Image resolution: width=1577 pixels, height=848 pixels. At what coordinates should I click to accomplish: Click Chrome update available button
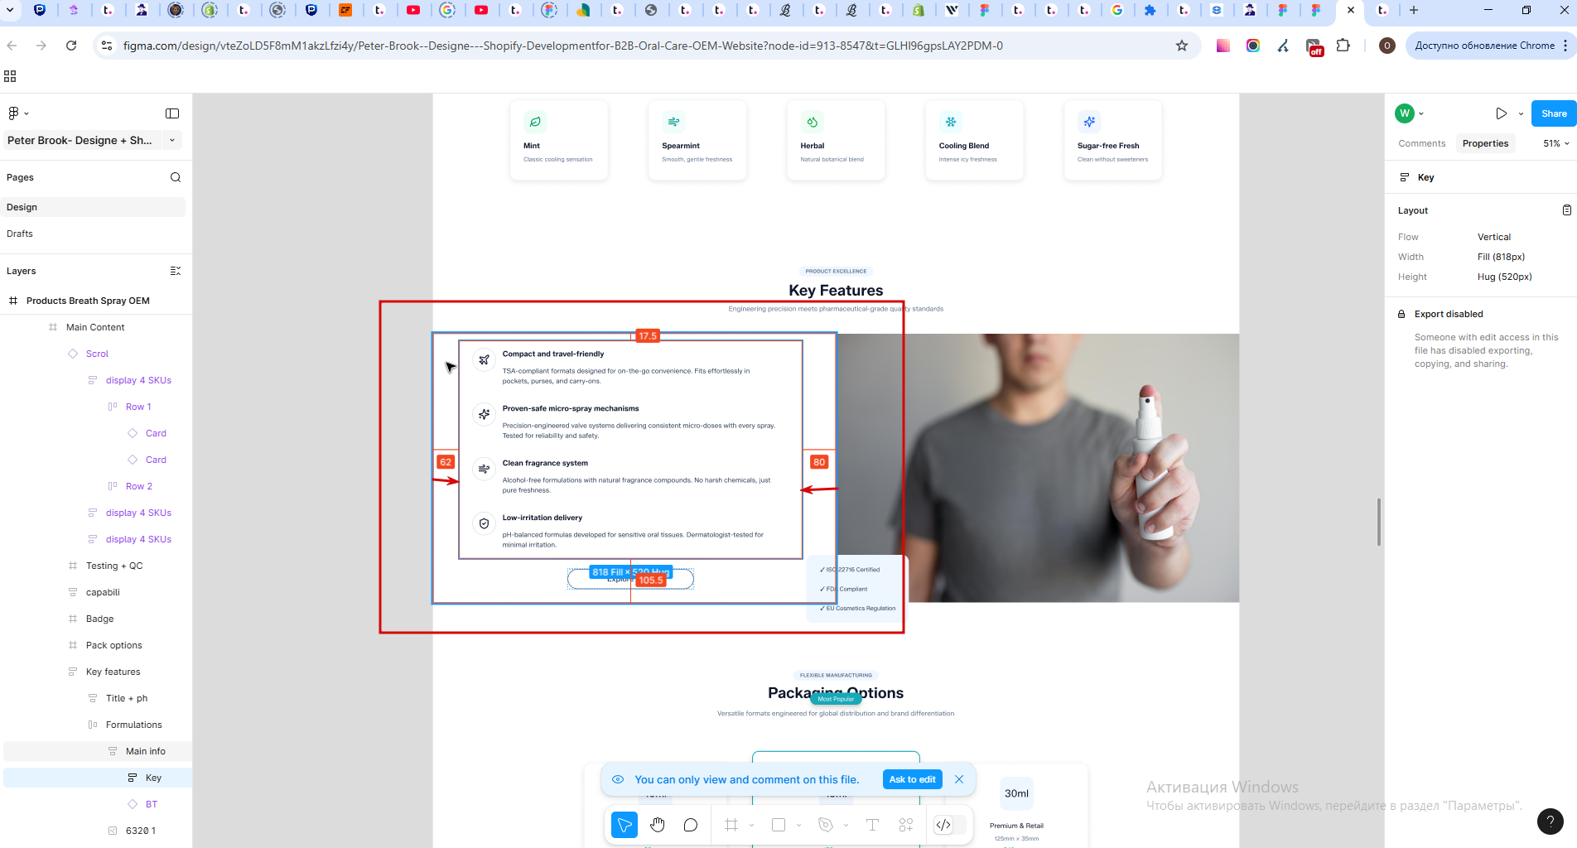1491,46
